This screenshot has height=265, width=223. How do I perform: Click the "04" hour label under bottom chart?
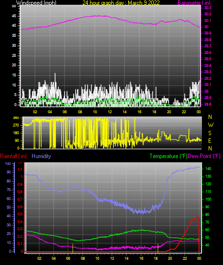pos(54,258)
